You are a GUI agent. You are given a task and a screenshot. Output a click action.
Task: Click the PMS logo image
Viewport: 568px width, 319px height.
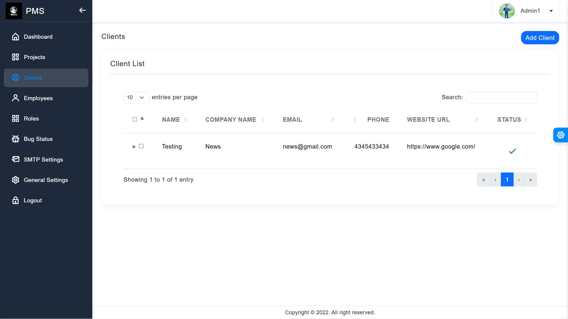[x=14, y=11]
